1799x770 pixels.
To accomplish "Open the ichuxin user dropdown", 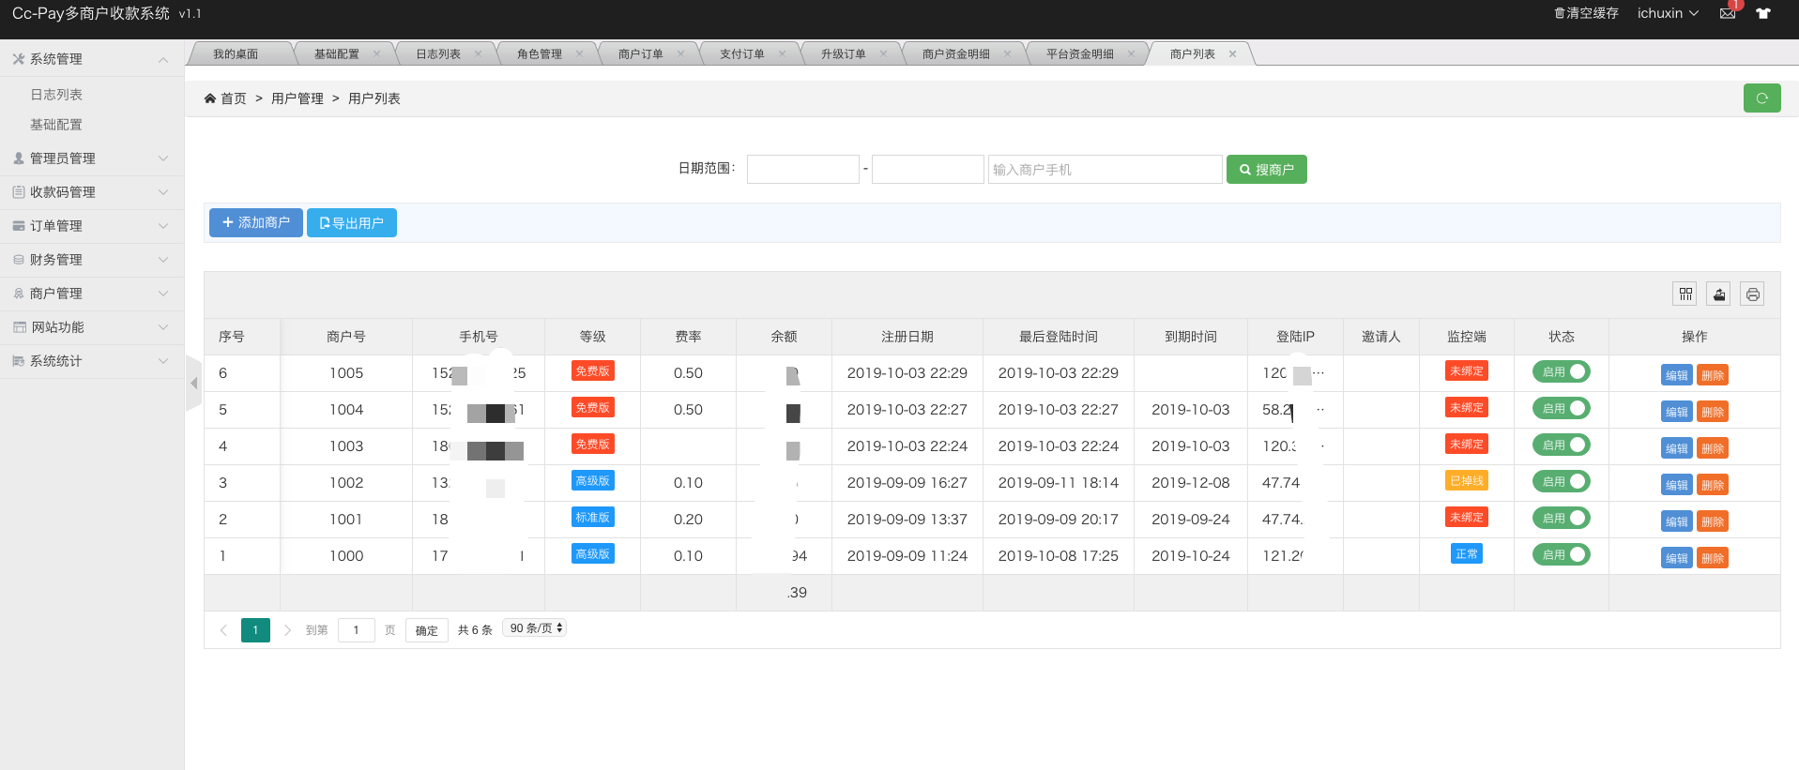I will (x=1668, y=13).
